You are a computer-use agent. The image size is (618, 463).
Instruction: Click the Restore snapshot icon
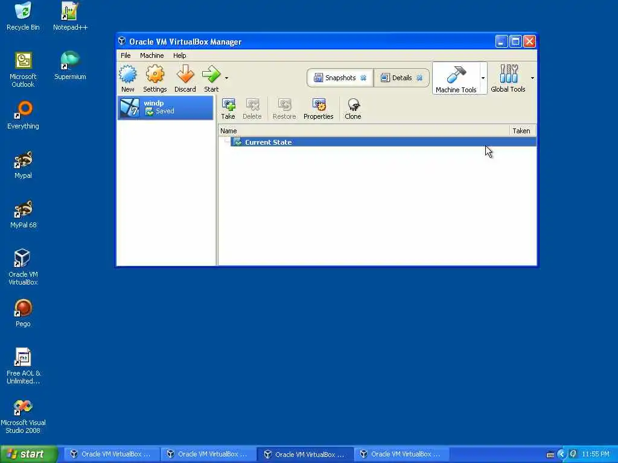click(x=284, y=109)
